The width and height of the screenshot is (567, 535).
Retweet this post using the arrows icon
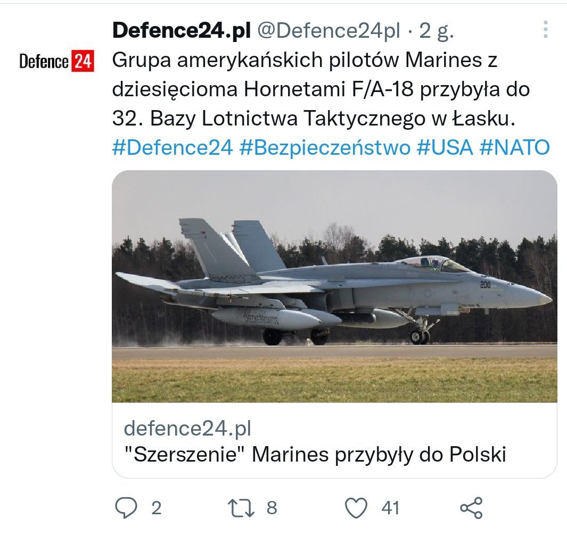point(242,508)
